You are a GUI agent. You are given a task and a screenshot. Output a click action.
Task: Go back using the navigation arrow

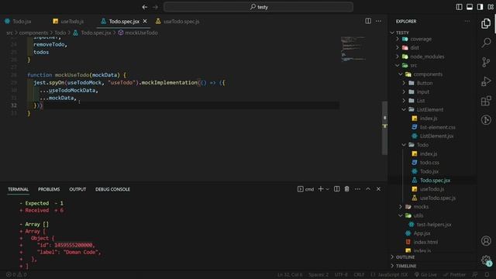tap(145, 7)
